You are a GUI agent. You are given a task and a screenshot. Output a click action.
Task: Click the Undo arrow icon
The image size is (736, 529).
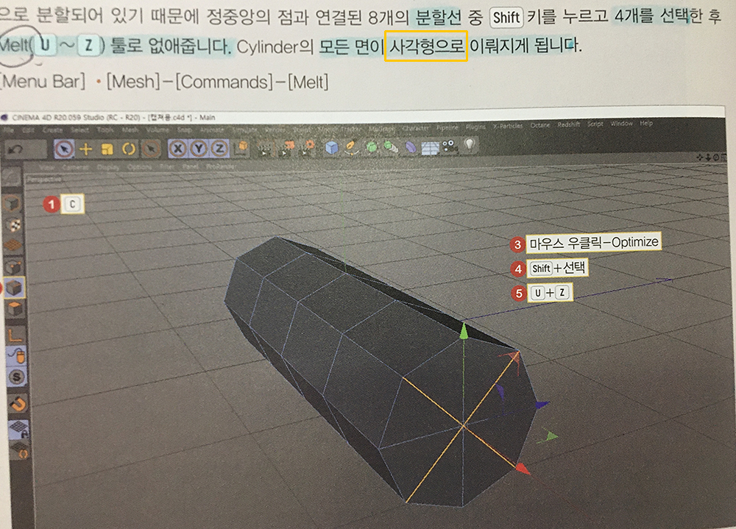pyautogui.click(x=15, y=149)
